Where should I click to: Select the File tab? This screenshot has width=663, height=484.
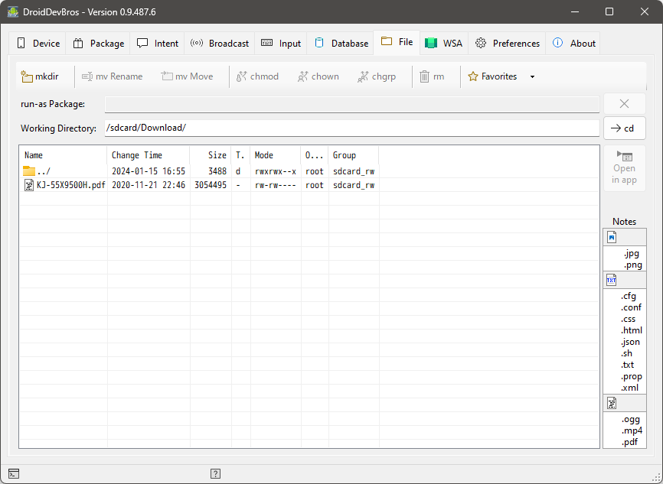(x=397, y=42)
